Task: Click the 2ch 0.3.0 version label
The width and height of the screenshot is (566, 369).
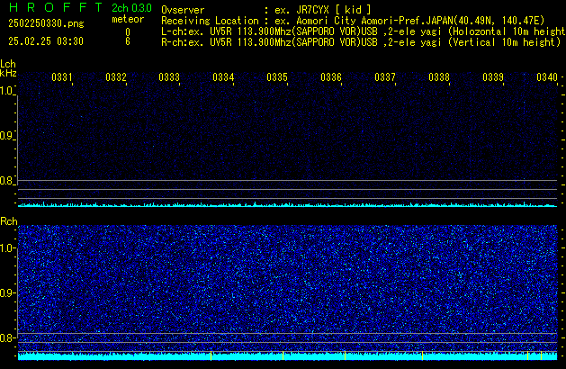Action: [x=131, y=8]
